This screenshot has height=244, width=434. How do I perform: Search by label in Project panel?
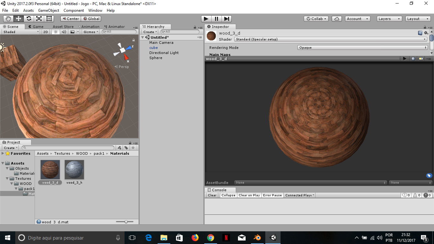coord(126,148)
